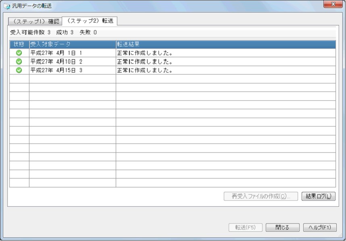Image resolution: width=346 pixels, height=241 pixels.
Task: Click the third row's 正常に作成しました result cell
Action: pyautogui.click(x=225, y=70)
